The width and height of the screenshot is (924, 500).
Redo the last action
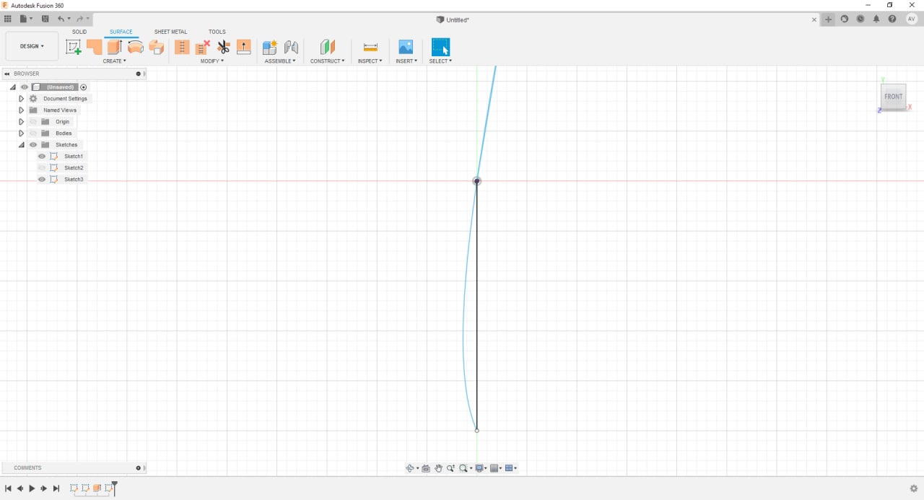pyautogui.click(x=79, y=19)
